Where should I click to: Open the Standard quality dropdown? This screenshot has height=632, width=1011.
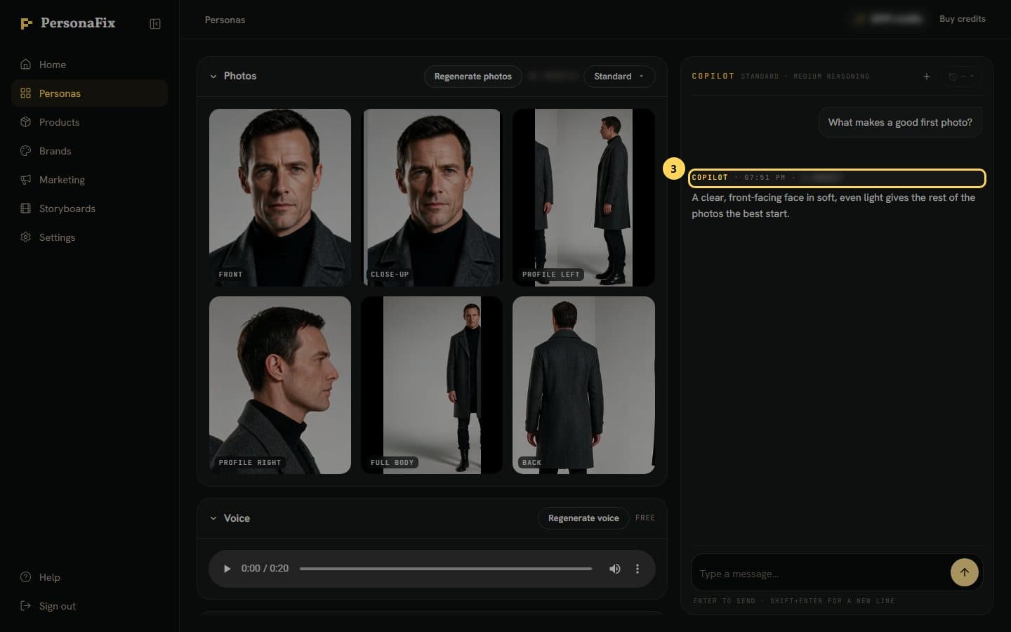point(619,77)
